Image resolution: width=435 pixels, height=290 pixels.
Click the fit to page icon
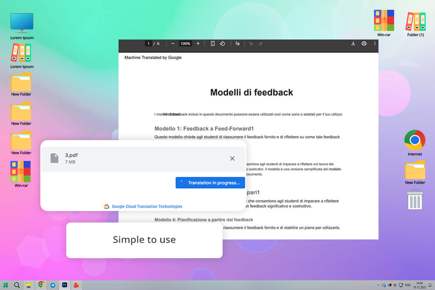pyautogui.click(x=212, y=44)
